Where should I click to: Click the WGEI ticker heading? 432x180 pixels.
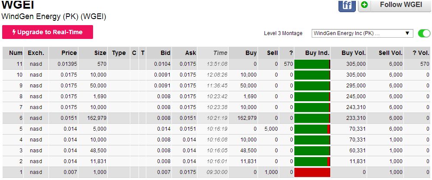18,4
